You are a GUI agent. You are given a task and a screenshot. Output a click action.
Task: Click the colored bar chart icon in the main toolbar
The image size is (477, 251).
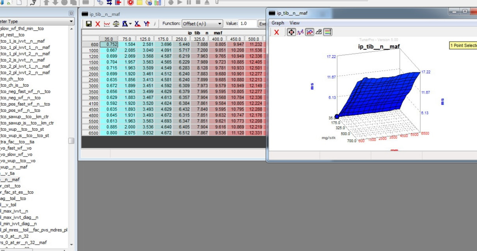[x=158, y=2]
